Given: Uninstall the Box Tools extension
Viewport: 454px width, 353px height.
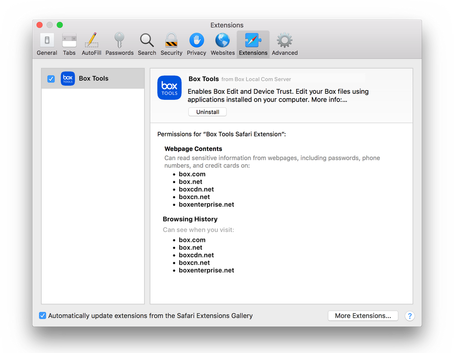Looking at the screenshot, I should pos(207,112).
